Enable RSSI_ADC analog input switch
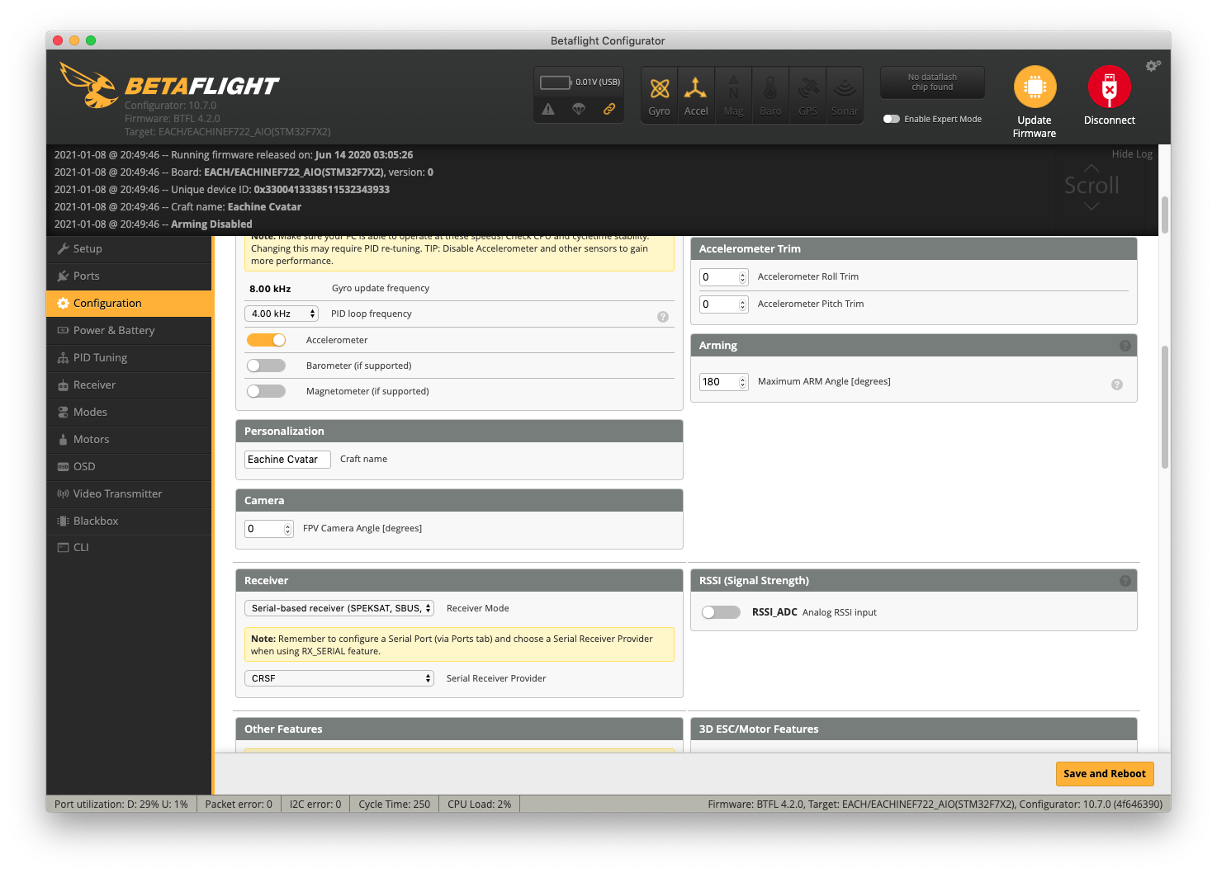This screenshot has width=1217, height=873. 721,612
